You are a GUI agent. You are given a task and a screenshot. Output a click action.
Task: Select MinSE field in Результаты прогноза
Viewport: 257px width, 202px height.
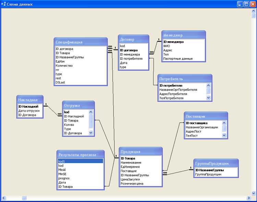[x=81, y=174]
